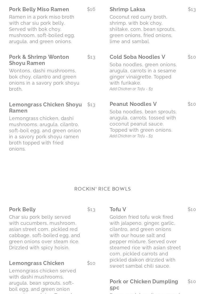
Task: Click the $10 price for Peanut Noodles V
Action: 192,104
